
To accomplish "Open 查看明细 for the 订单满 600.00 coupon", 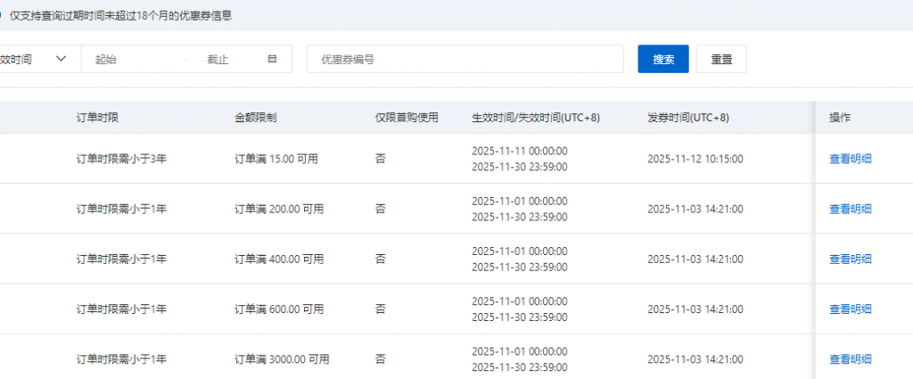I will 850,309.
